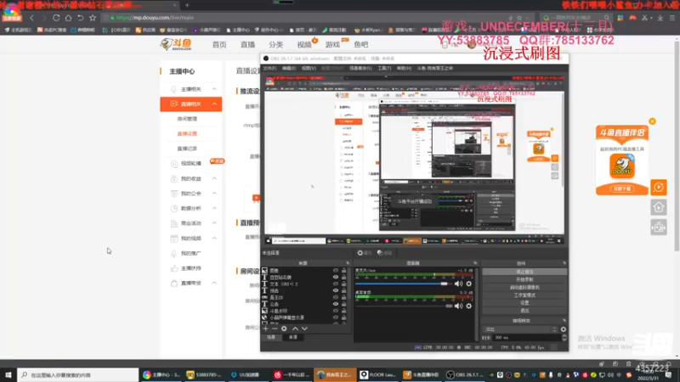This screenshot has width=680, height=382.
Task: Open 麦克风/Aux audio settings gear
Action: 469,284
